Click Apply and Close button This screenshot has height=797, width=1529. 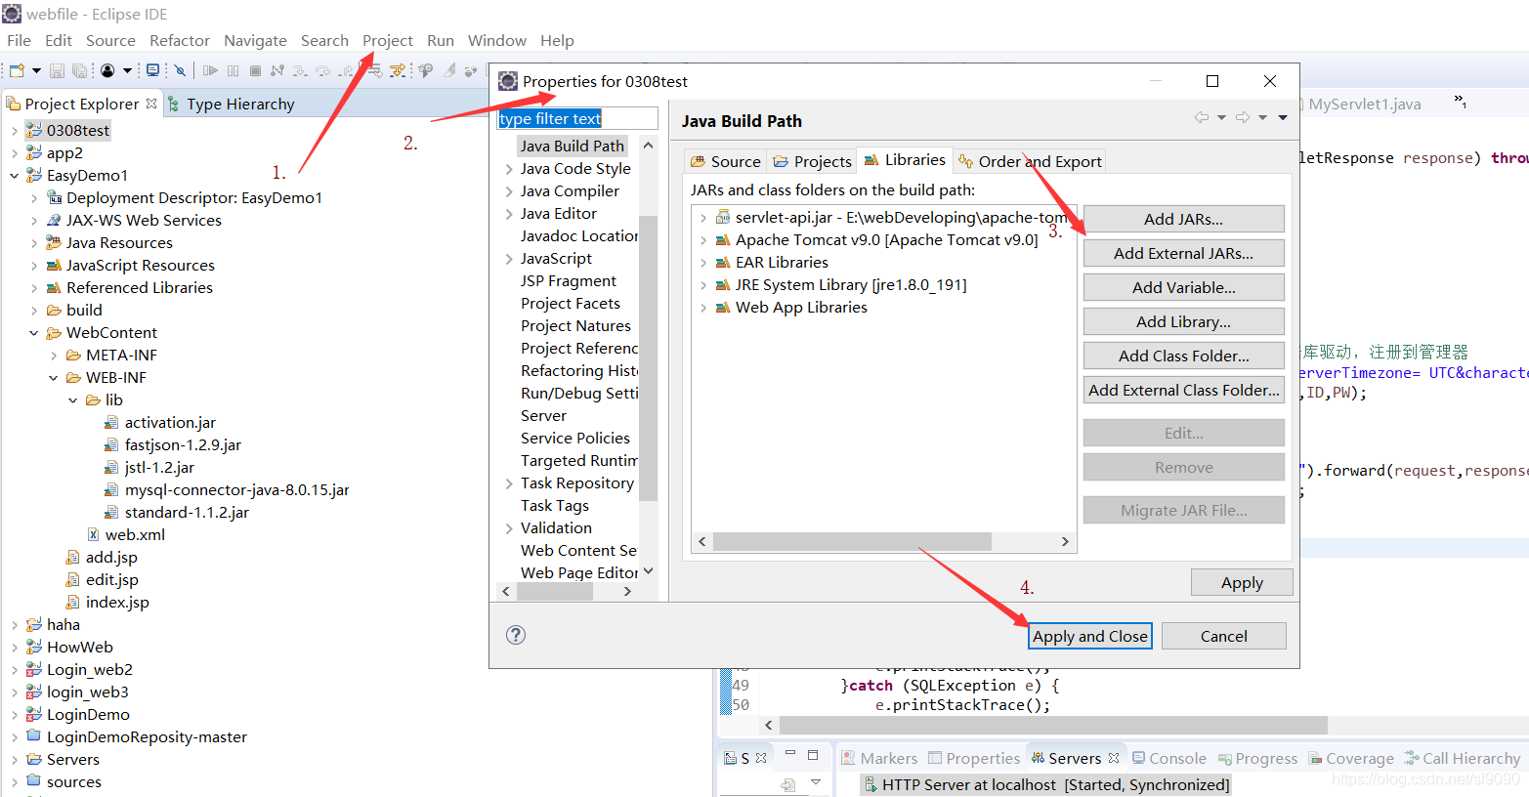[x=1090, y=636]
